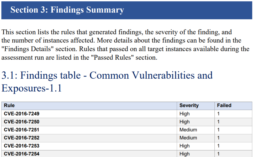The width and height of the screenshot is (254, 157).
Task: Click "Findings Details" text in the paragraph
Action: pyautogui.click(x=28, y=49)
